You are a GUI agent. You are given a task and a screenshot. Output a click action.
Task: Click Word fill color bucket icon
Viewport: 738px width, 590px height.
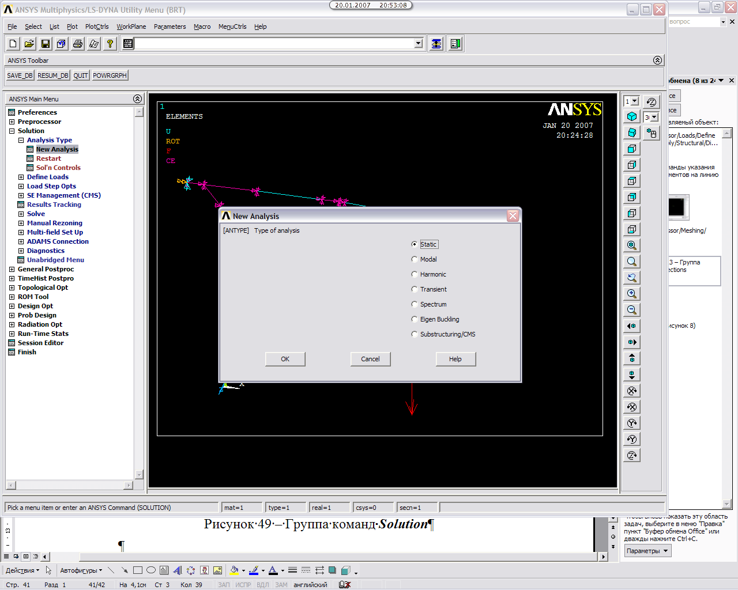tap(234, 570)
